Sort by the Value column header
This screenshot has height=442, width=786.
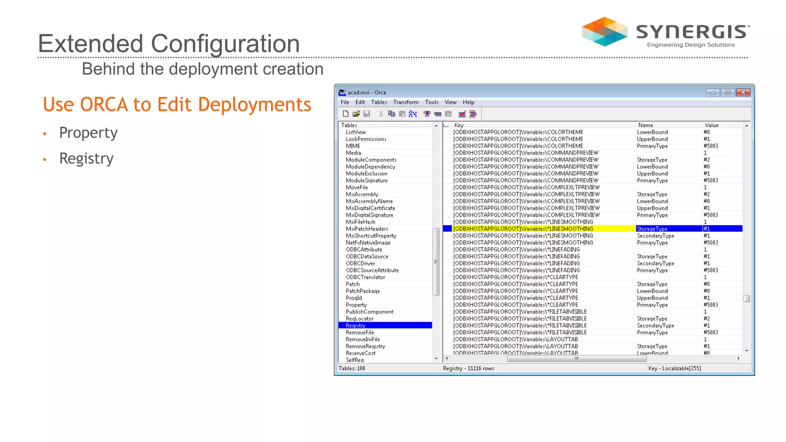tap(722, 125)
